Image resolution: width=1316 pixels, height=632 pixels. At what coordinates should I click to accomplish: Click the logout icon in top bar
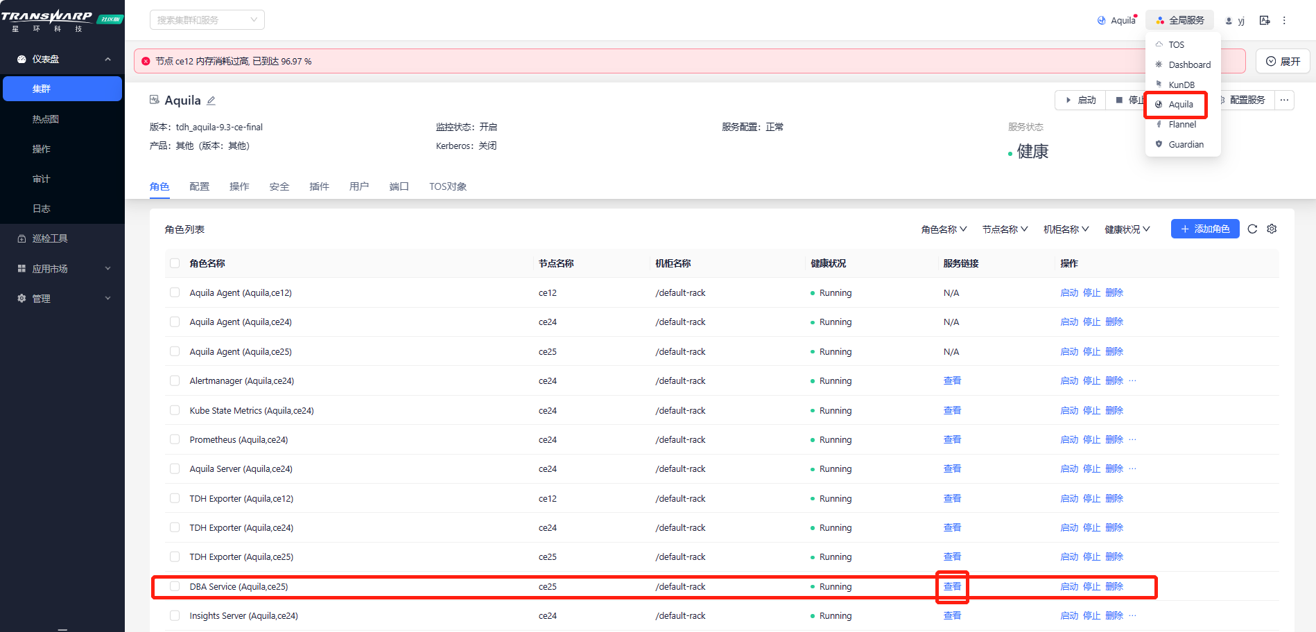(x=1265, y=21)
